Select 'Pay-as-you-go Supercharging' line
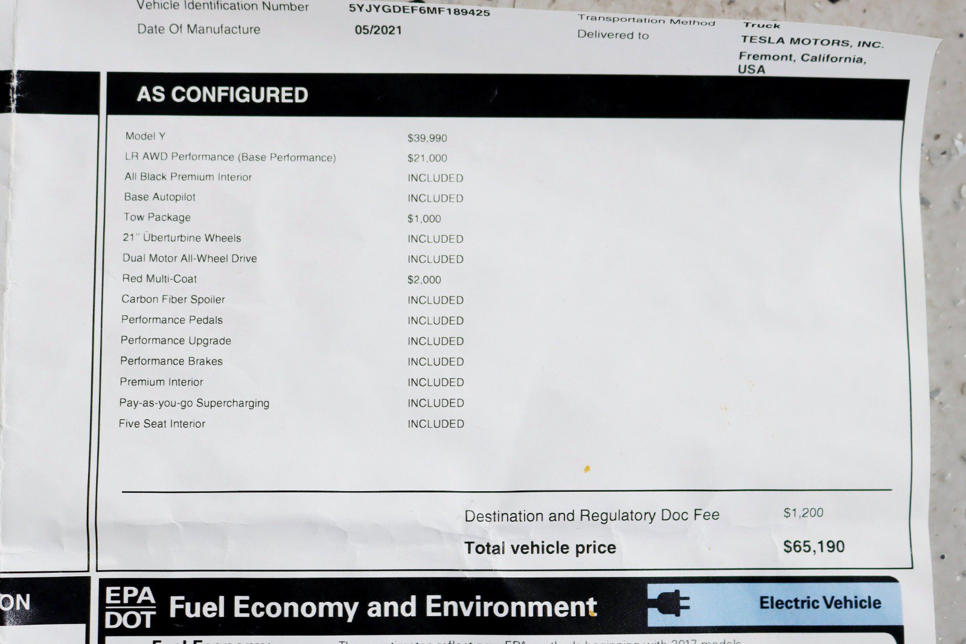The height and width of the screenshot is (644, 966). coord(194,403)
